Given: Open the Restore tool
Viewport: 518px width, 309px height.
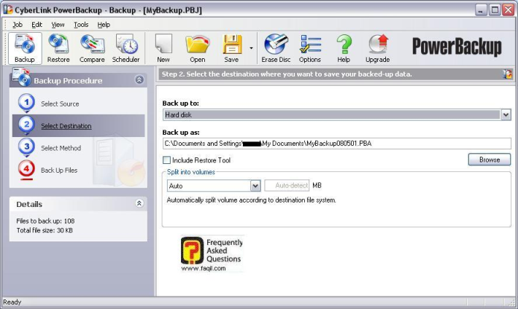Looking at the screenshot, I should tap(58, 48).
